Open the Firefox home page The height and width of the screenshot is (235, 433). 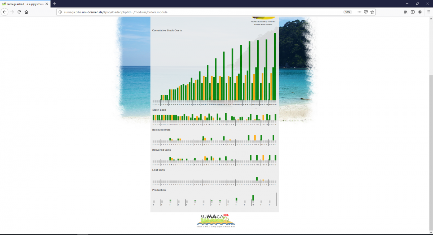click(x=26, y=12)
